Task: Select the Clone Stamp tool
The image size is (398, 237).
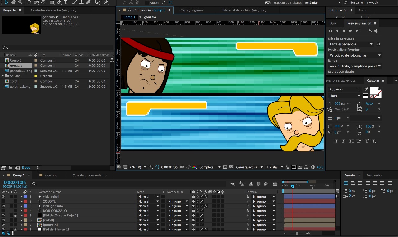Action: click(81, 2)
